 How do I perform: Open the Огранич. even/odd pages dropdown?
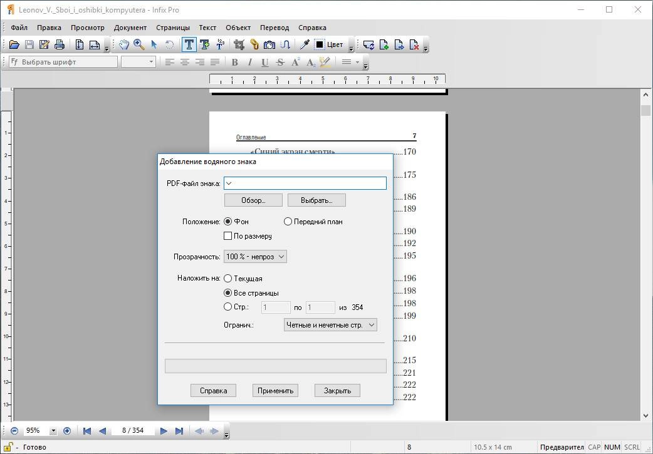coord(330,325)
